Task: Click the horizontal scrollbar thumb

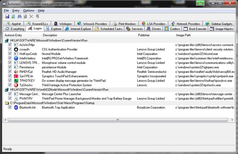Action: 118,120
